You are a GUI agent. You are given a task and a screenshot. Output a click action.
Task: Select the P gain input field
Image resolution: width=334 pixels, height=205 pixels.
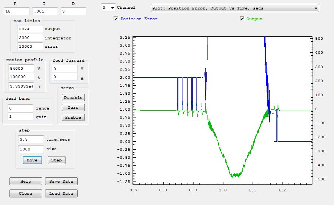point(16,11)
